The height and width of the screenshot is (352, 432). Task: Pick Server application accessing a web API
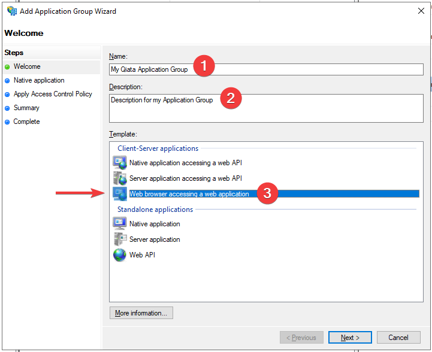click(x=185, y=178)
